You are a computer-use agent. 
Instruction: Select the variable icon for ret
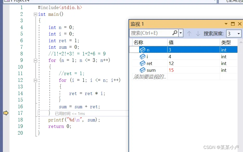coord(142,63)
